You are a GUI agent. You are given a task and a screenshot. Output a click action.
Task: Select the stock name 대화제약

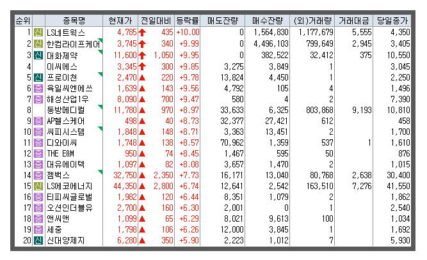pos(62,56)
